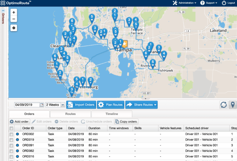Click blue status dot of ORD091

click(x=17, y=145)
